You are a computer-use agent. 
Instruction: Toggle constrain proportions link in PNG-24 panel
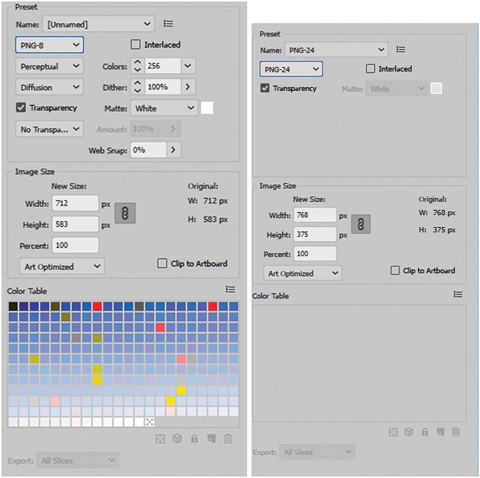[361, 224]
